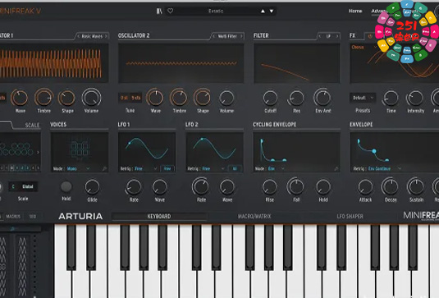Open the FX Presets Default dropdown
439x298 pixels.
pyautogui.click(x=363, y=98)
